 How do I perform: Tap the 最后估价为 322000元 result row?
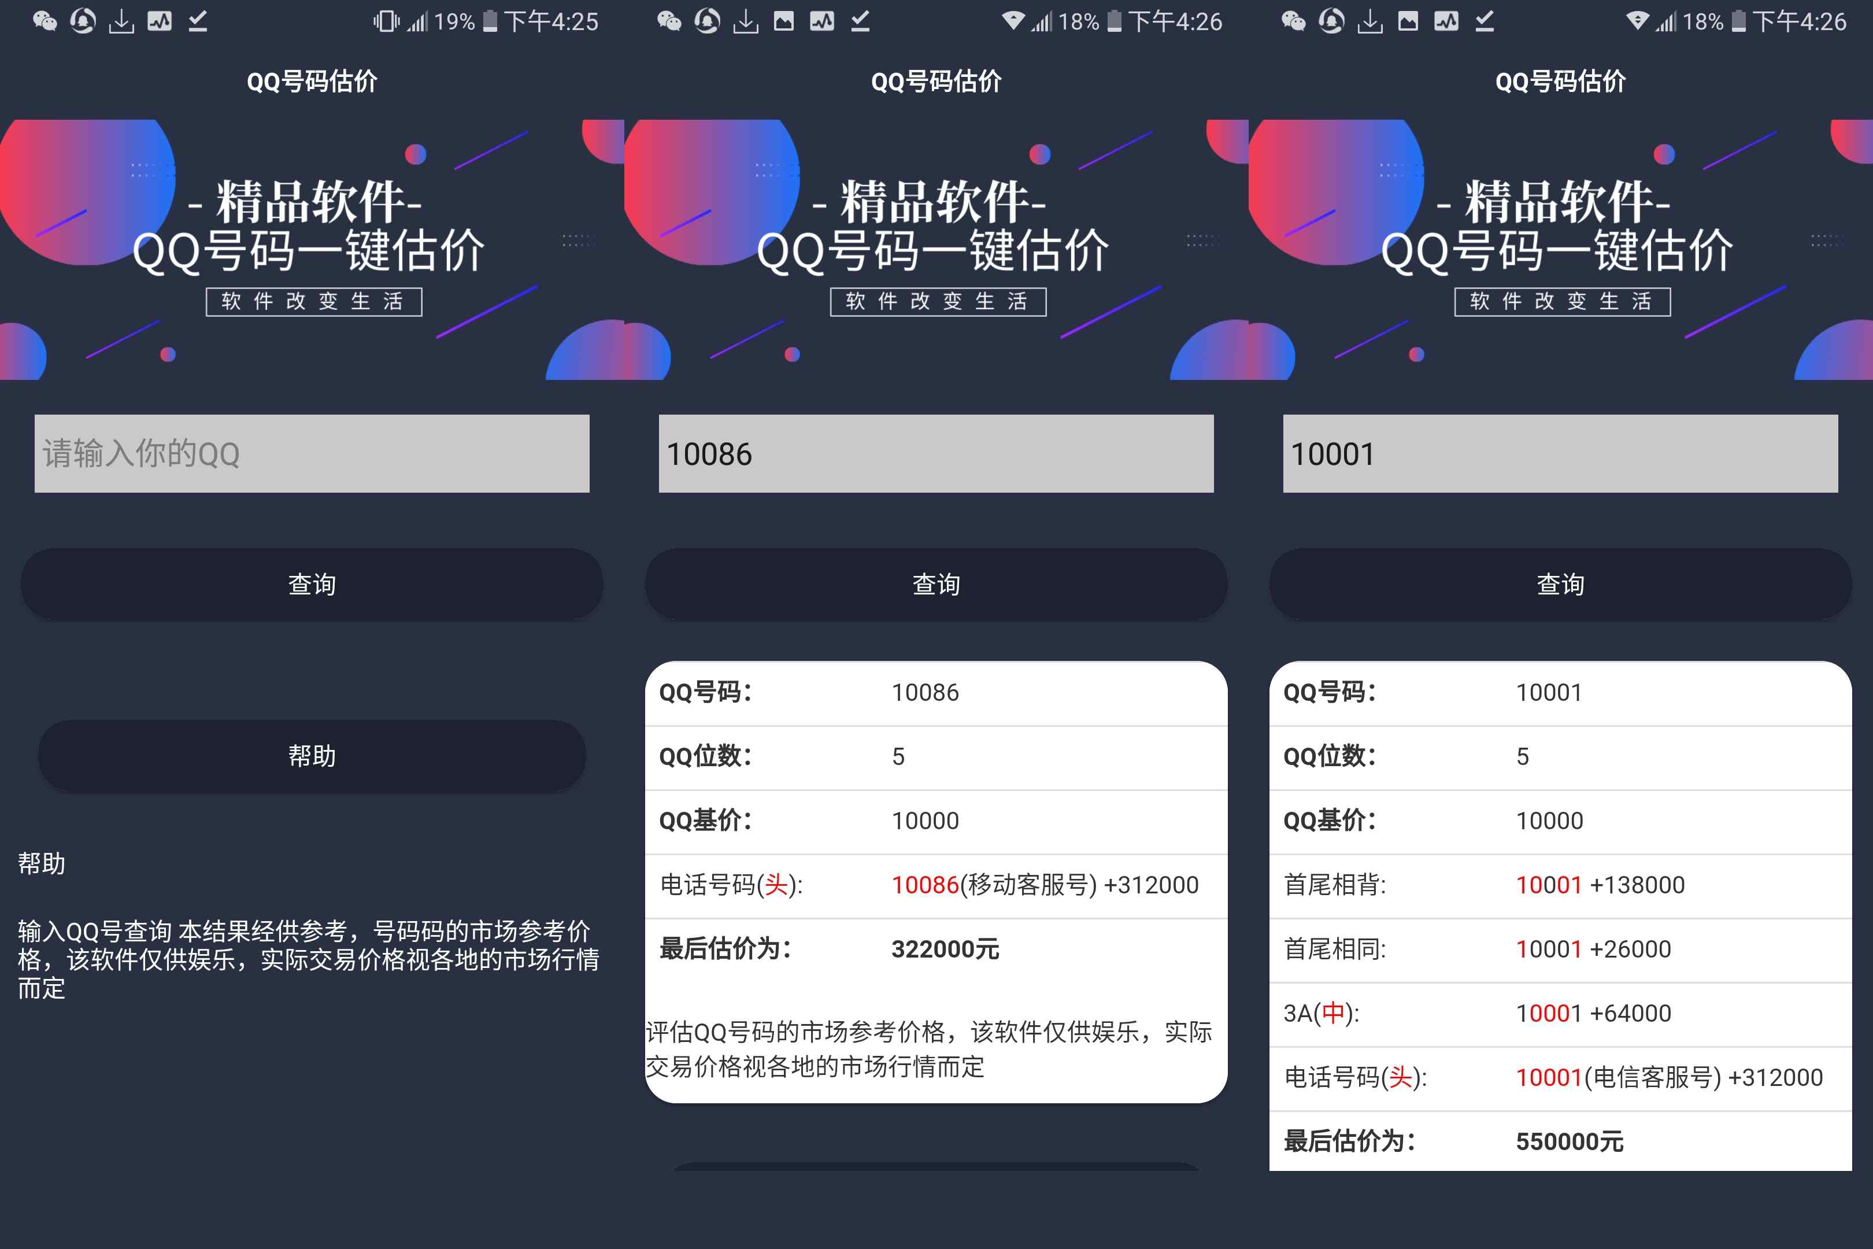pyautogui.click(x=936, y=949)
